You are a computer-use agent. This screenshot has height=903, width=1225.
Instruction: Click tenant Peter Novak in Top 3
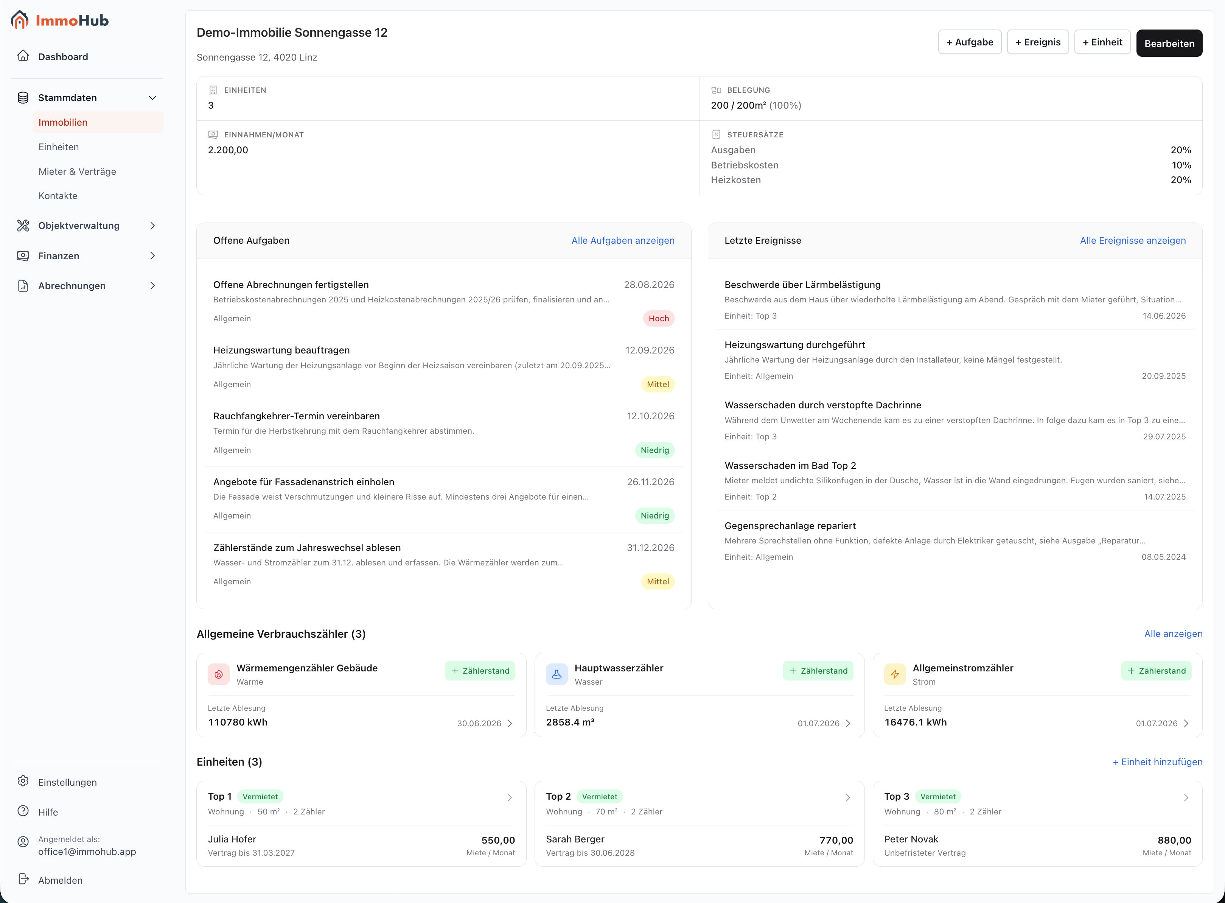(911, 839)
